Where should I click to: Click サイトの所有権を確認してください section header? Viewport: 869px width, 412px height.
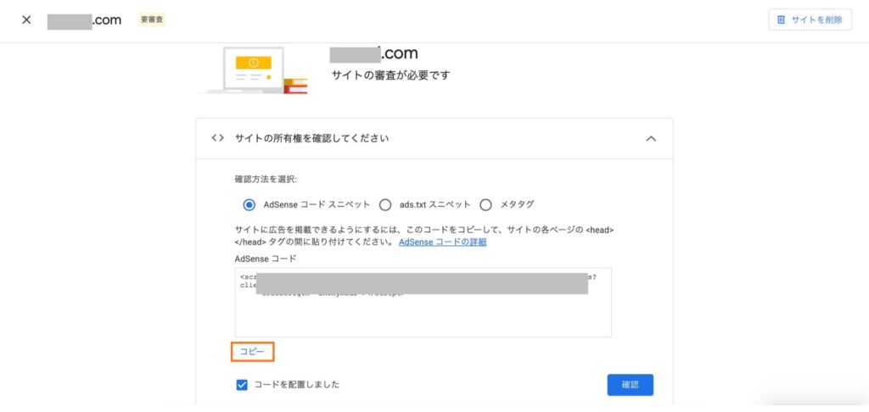[312, 138]
